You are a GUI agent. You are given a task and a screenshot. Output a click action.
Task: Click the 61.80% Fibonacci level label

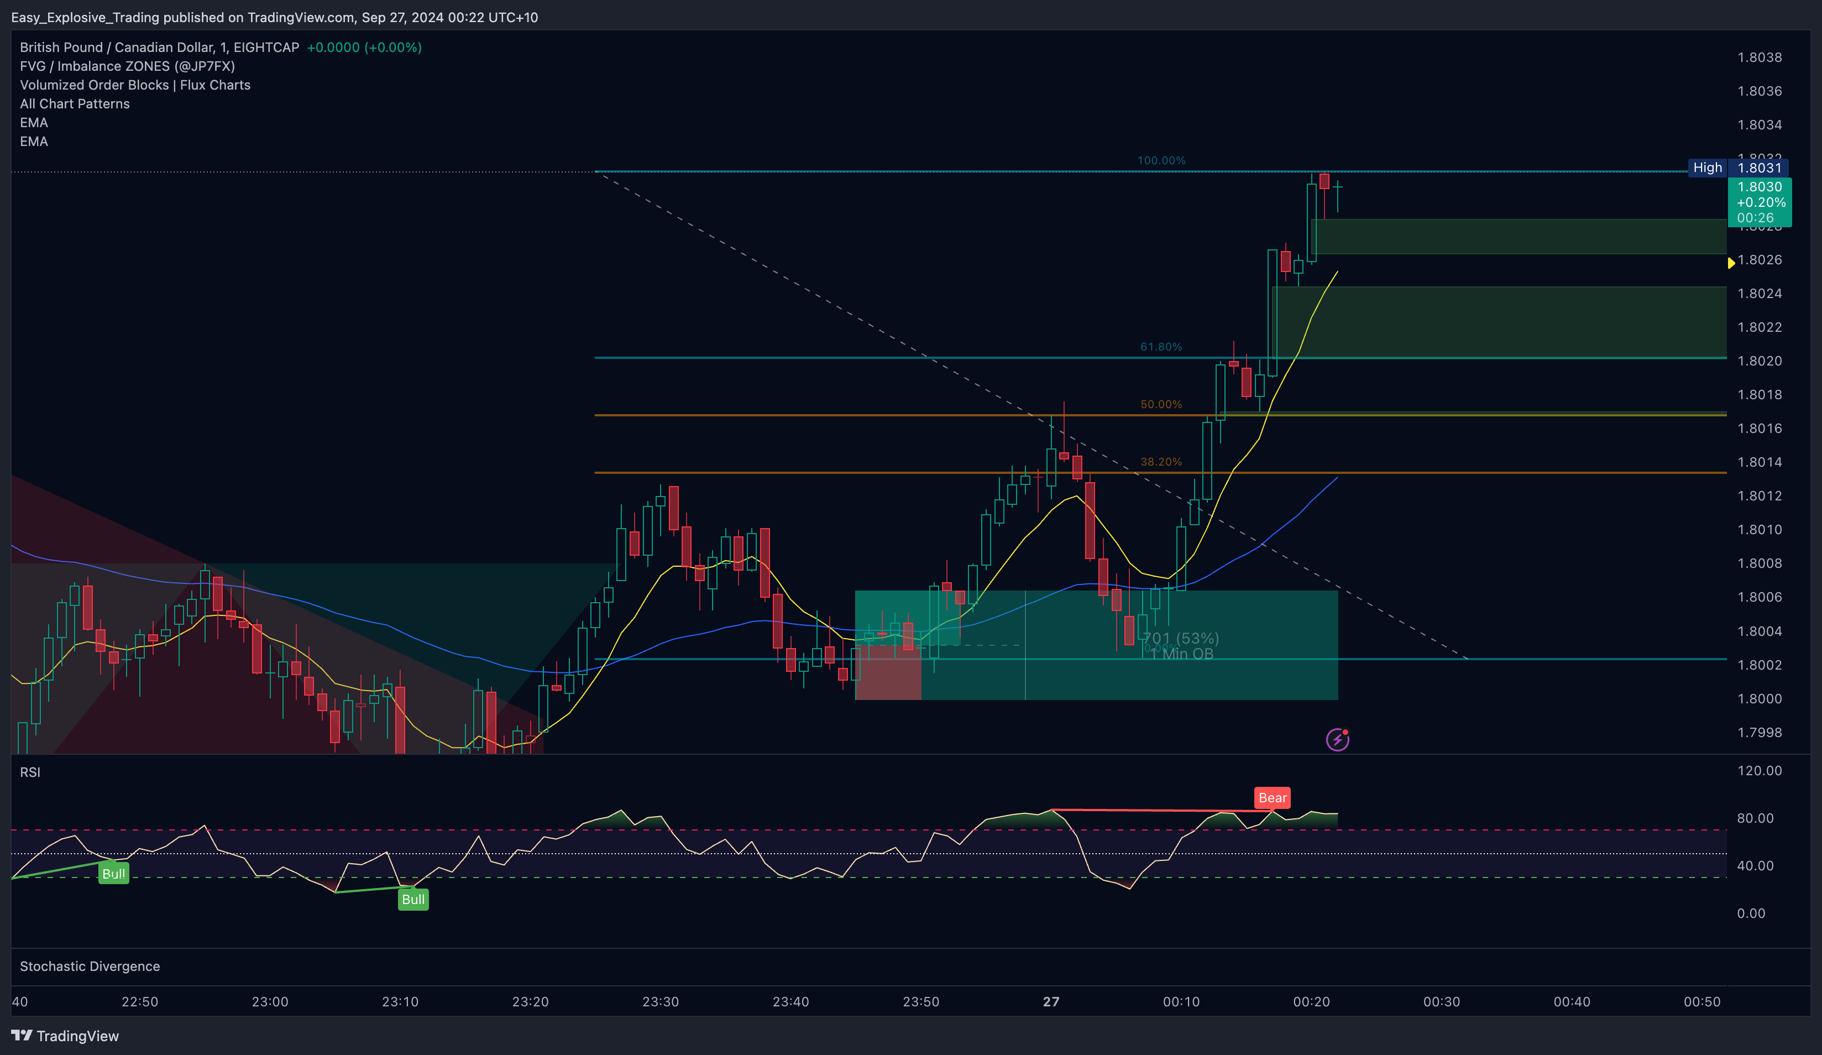[1161, 347]
